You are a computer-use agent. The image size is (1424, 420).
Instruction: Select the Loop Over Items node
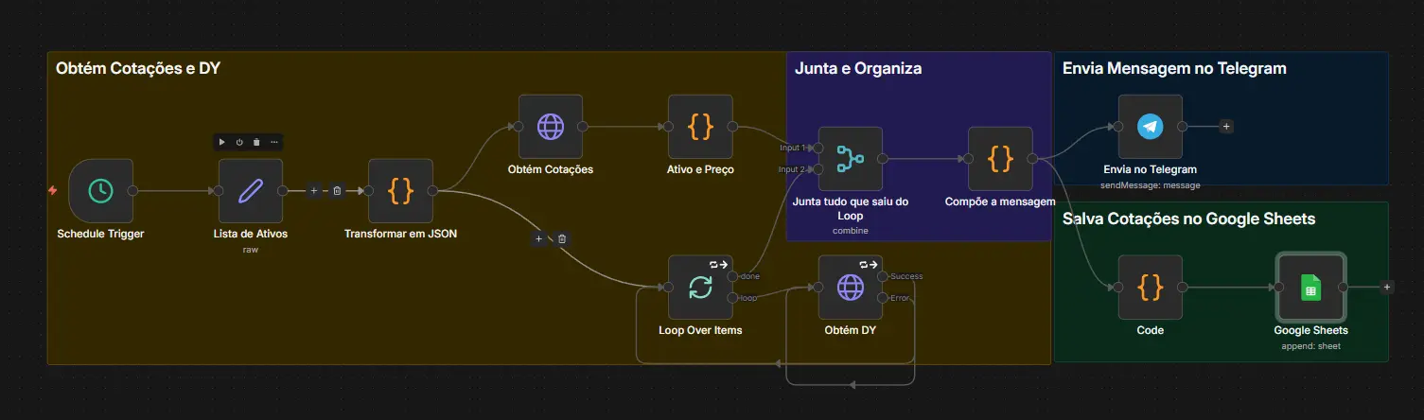tap(700, 288)
